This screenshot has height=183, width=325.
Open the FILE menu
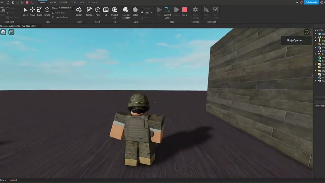[2, 2]
